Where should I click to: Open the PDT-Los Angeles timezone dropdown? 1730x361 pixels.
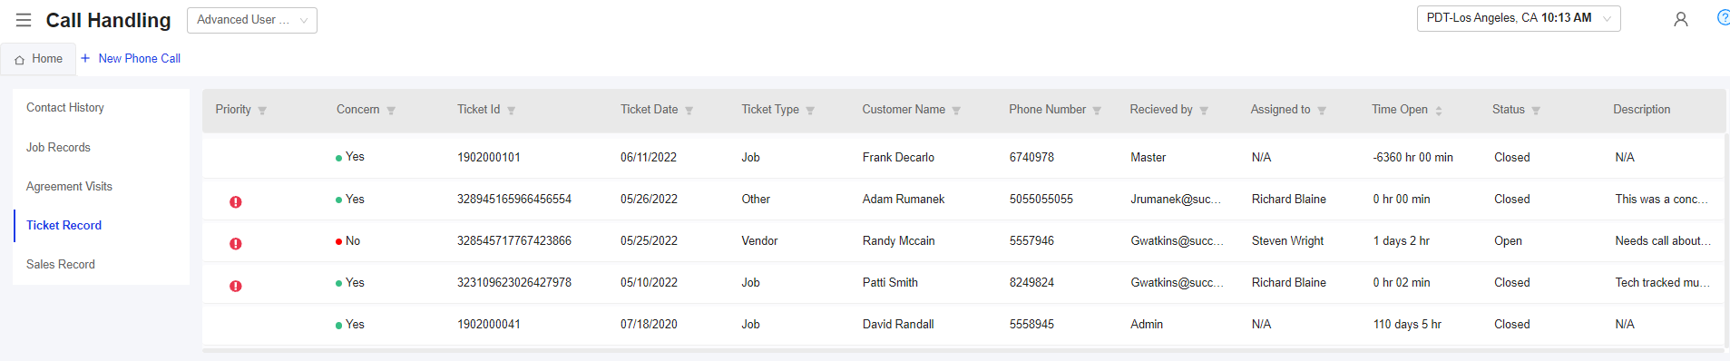coord(1519,18)
